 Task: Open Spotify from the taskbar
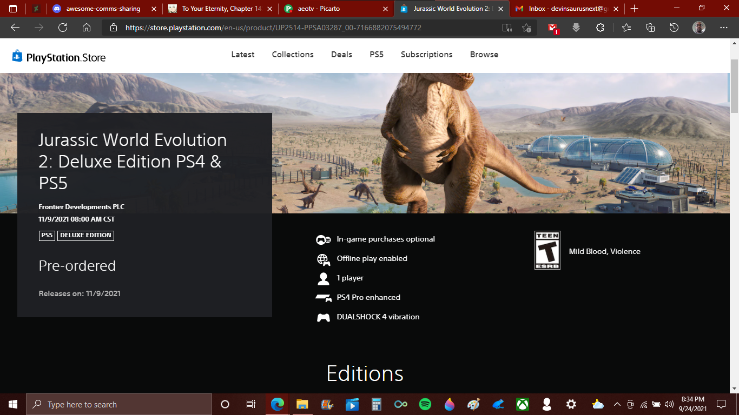click(x=425, y=404)
